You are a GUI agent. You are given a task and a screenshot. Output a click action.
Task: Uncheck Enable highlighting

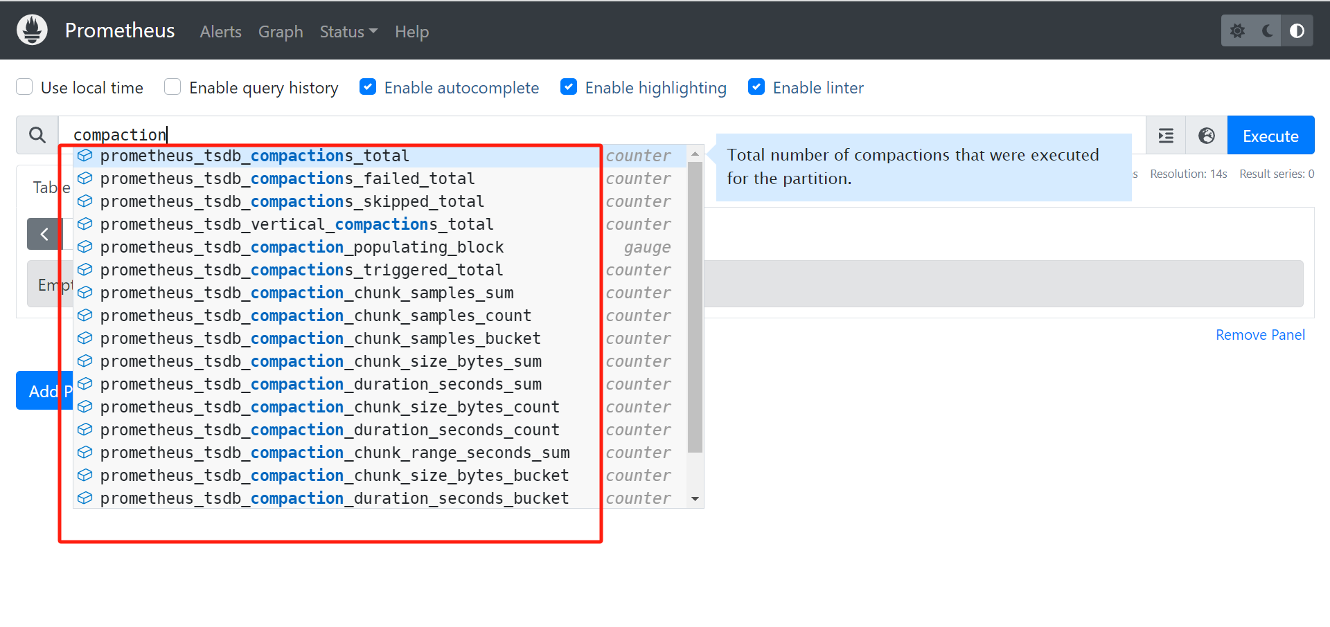point(569,87)
